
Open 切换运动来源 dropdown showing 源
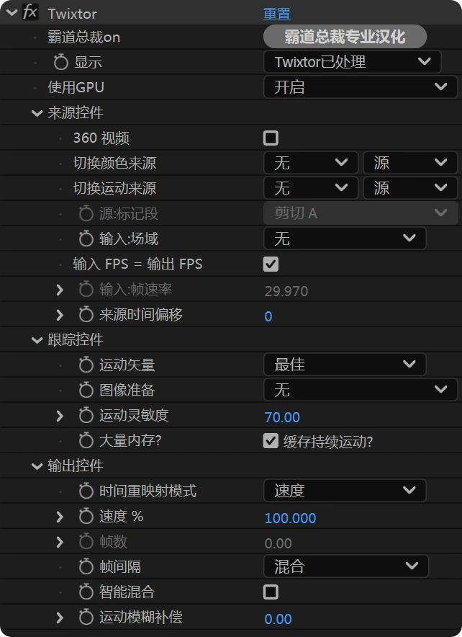pyautogui.click(x=410, y=188)
